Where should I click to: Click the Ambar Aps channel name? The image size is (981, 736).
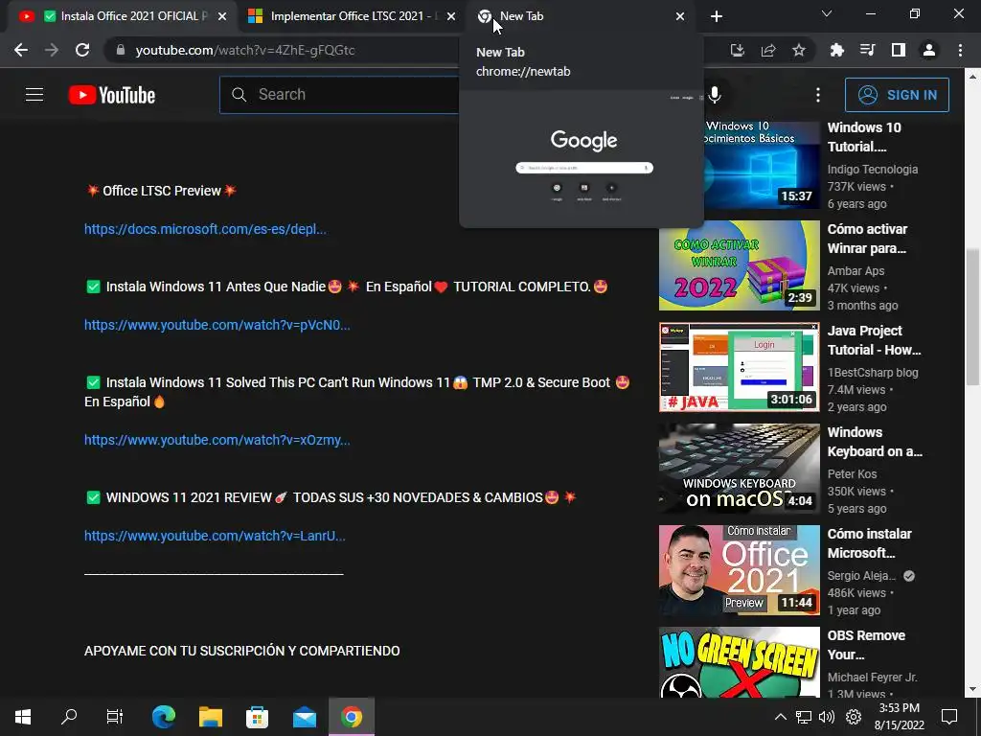(856, 271)
